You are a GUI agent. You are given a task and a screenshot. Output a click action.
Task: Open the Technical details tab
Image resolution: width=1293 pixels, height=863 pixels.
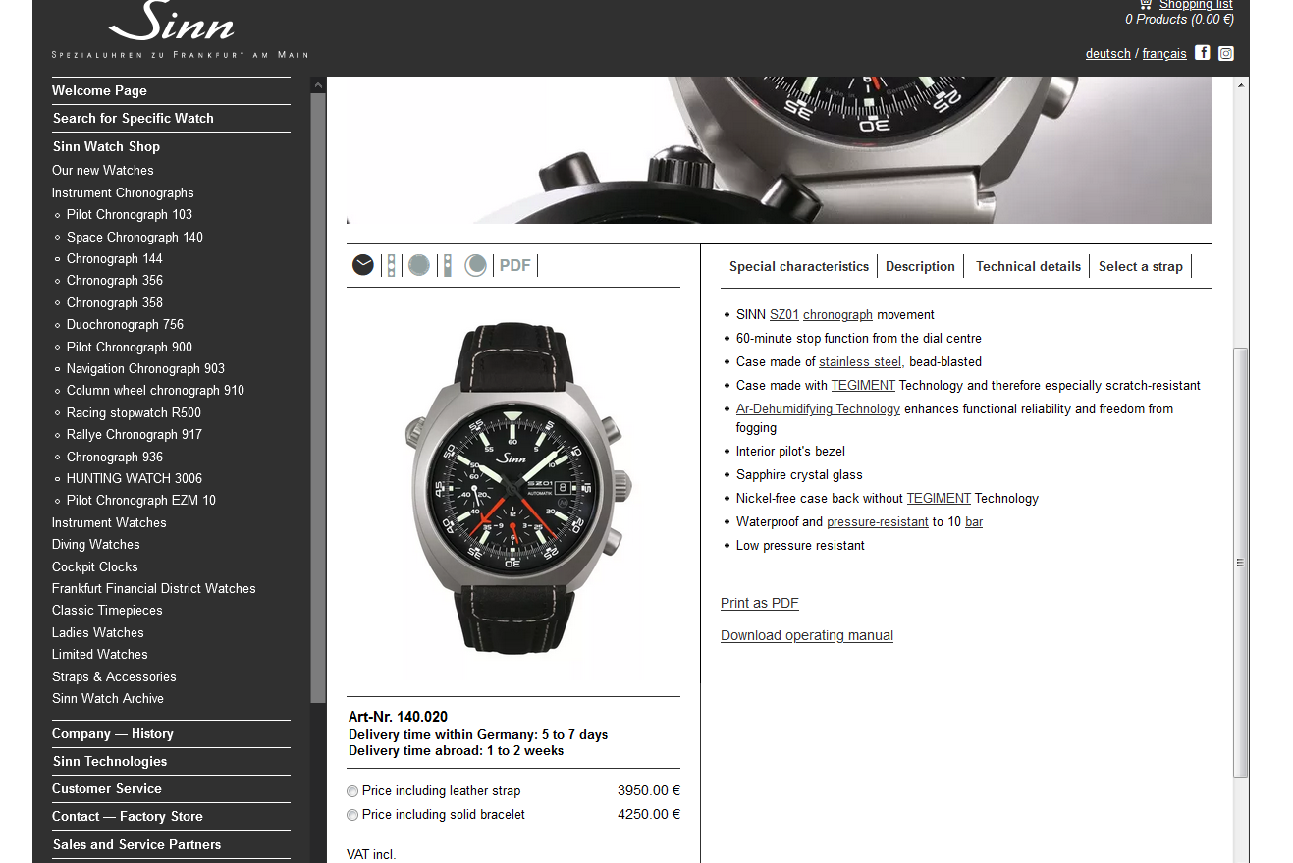1028,266
